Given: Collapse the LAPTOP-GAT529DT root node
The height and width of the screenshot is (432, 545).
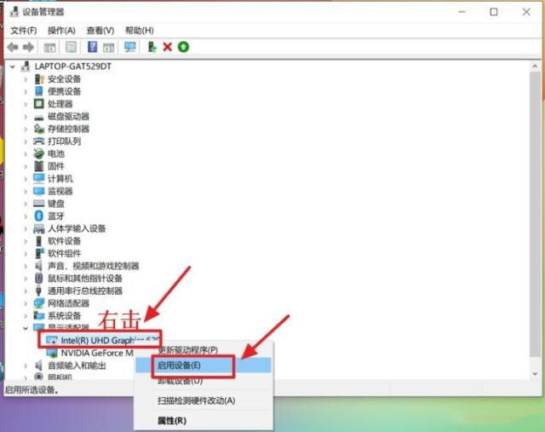Looking at the screenshot, I should pyautogui.click(x=14, y=66).
